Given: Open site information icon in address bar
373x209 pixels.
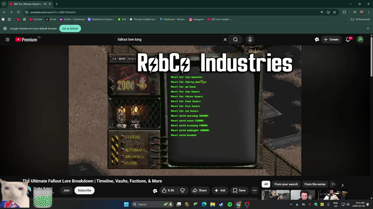Looking at the screenshot, I should point(27,12).
